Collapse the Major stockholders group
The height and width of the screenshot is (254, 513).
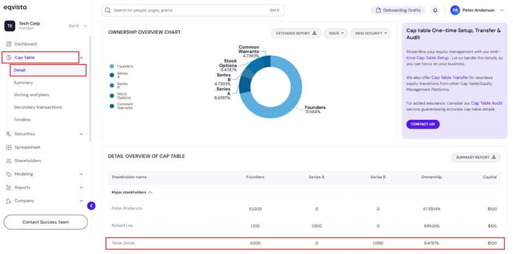click(150, 192)
